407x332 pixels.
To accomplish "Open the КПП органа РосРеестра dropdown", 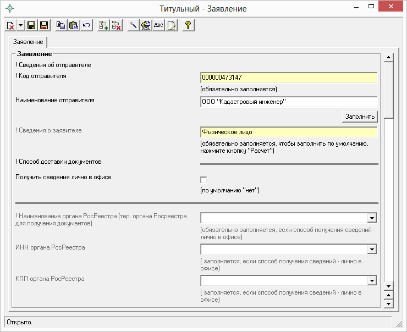I will coord(372,280).
